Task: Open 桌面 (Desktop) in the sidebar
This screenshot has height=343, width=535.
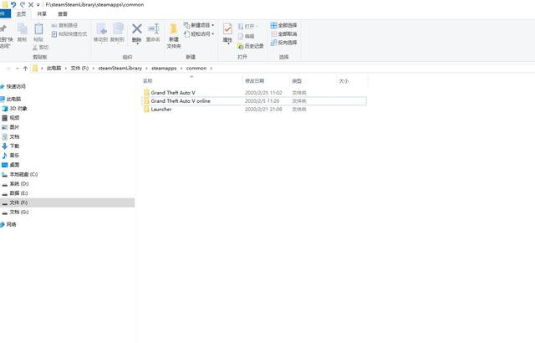Action: point(14,165)
